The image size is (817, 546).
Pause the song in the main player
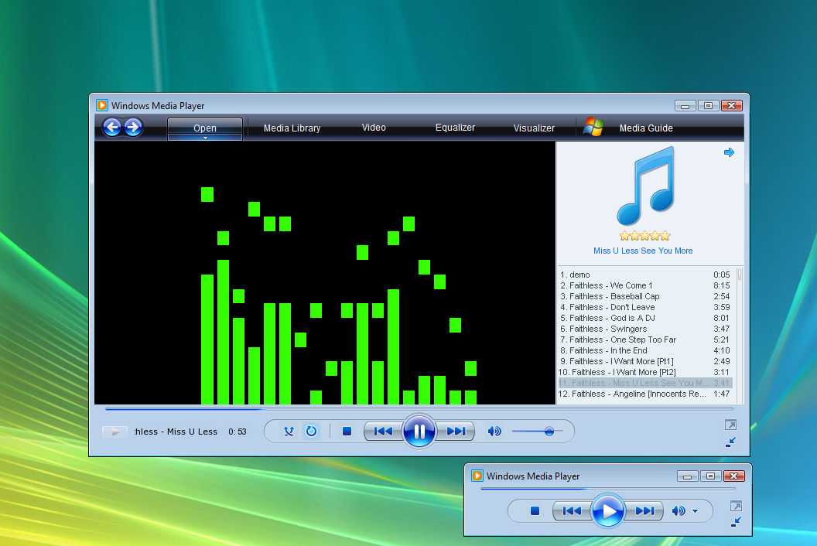pyautogui.click(x=419, y=432)
